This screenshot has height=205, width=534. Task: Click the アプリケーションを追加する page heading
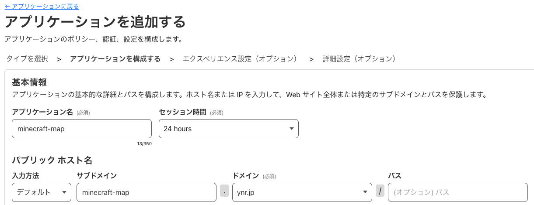95,22
